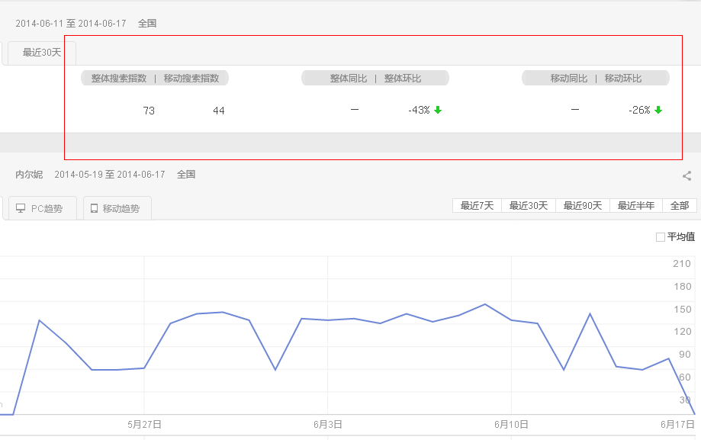Image resolution: width=701 pixels, height=440 pixels.
Task: Switch chart range to 最近90天
Action: click(583, 205)
